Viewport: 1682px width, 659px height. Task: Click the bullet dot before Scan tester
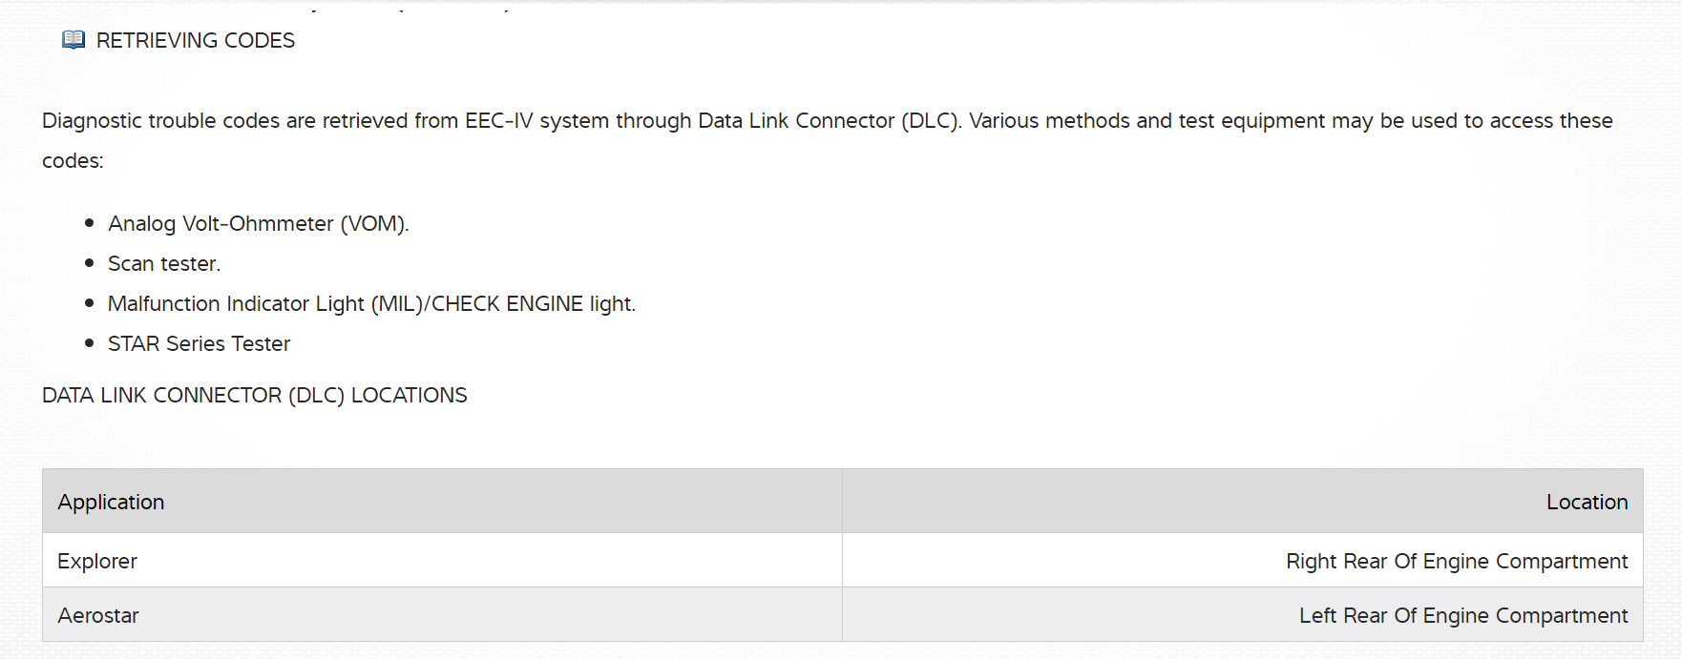pos(90,263)
